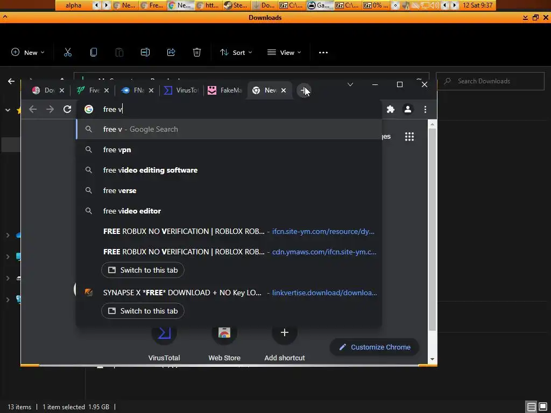Click Switch to this tab under the ROBUX suggestion
Screen dimensions: 551x413
(143, 270)
